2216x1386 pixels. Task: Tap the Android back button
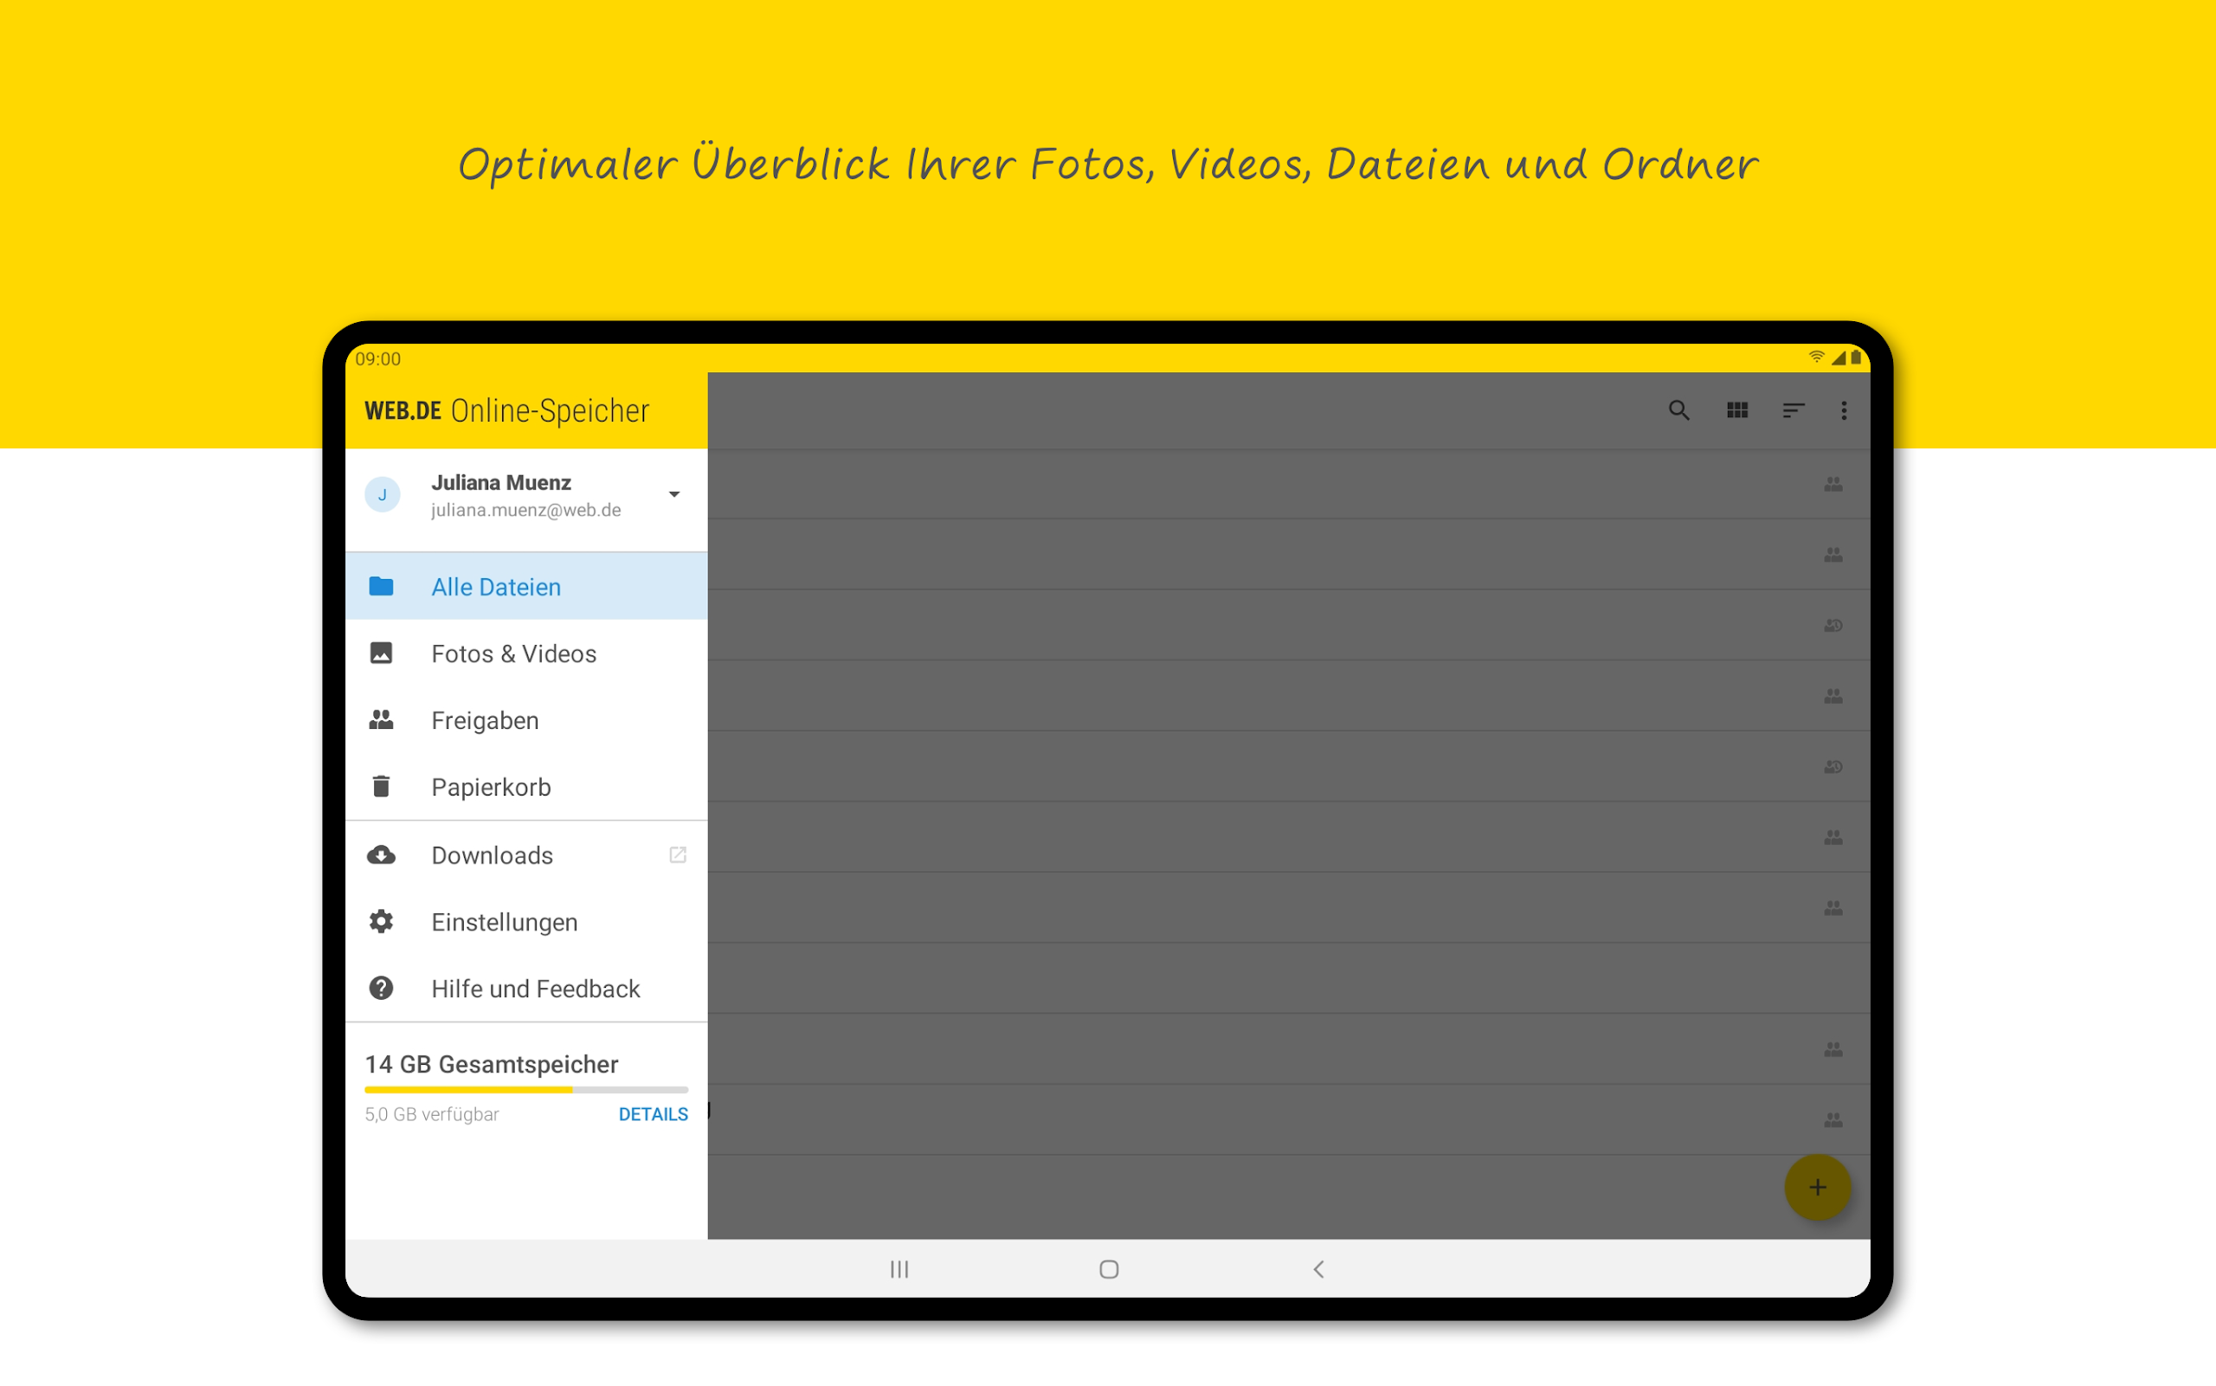click(1319, 1268)
